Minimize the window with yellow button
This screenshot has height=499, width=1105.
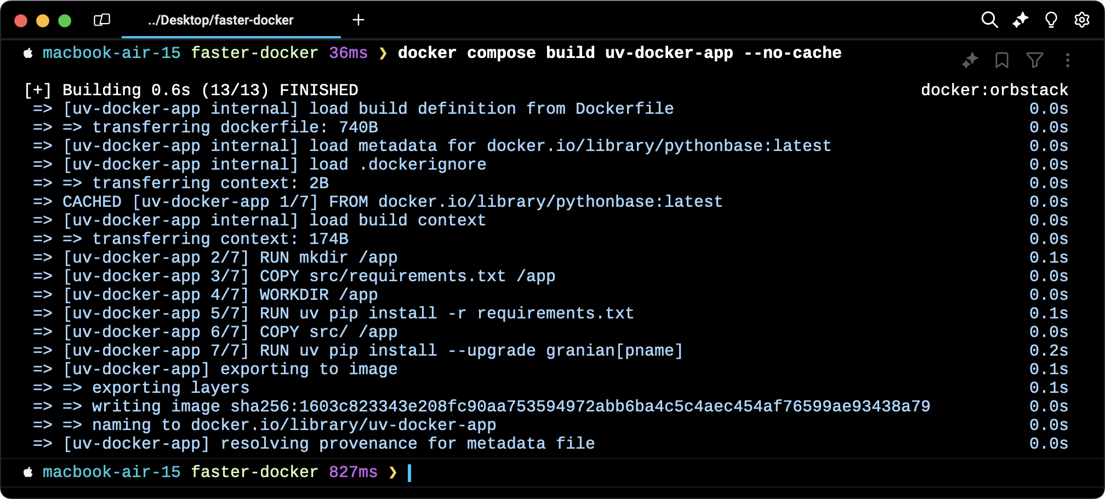point(43,21)
